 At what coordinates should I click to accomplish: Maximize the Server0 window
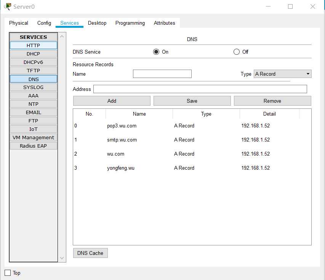[x=290, y=6]
